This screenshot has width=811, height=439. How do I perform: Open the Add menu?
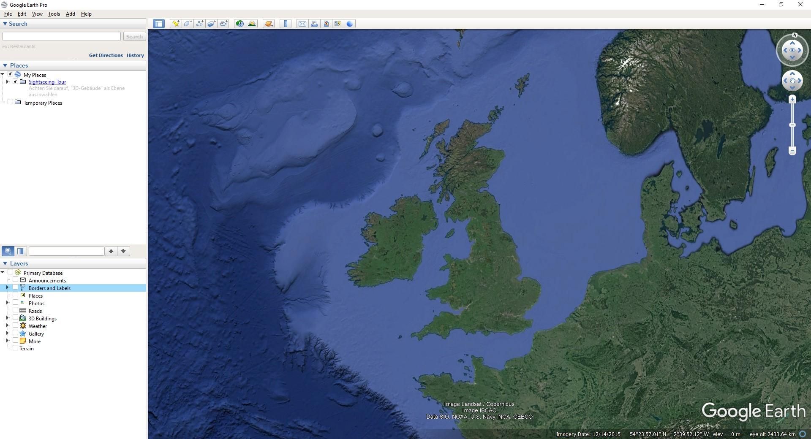[x=70, y=14]
